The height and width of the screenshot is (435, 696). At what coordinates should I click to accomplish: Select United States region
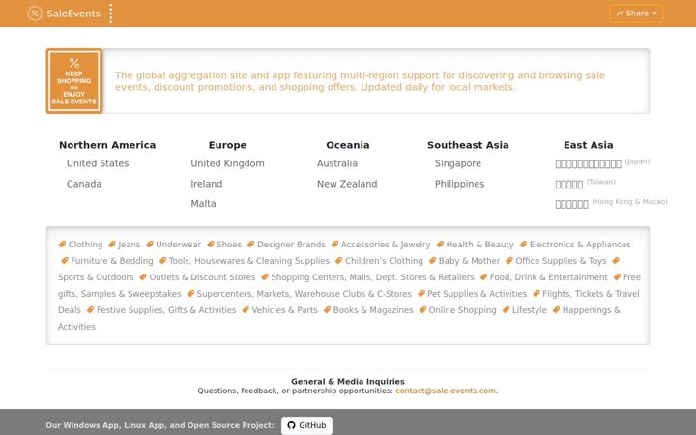(x=98, y=163)
